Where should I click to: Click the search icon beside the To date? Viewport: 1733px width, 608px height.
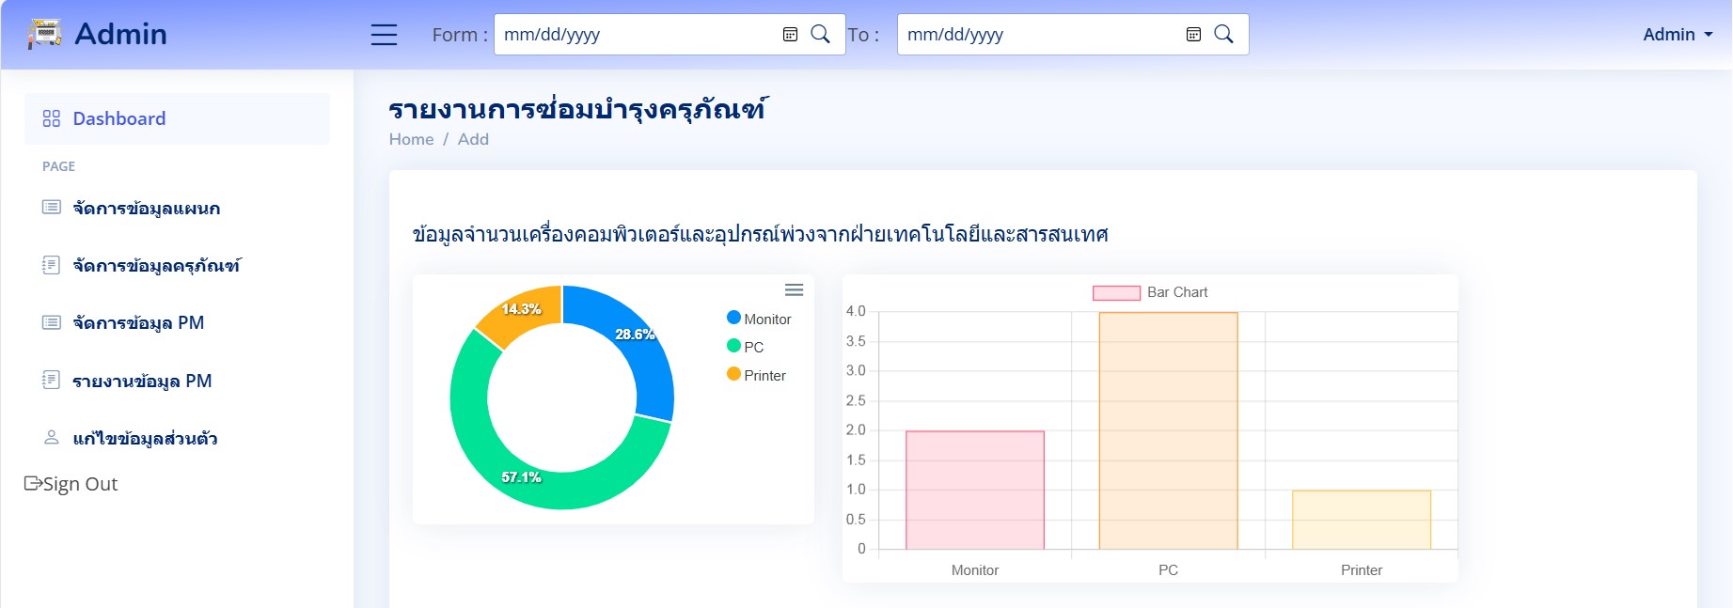pyautogui.click(x=1223, y=35)
